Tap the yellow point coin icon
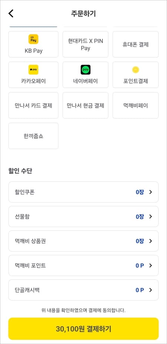This screenshot has width=167, height=344. pyautogui.click(x=135, y=70)
